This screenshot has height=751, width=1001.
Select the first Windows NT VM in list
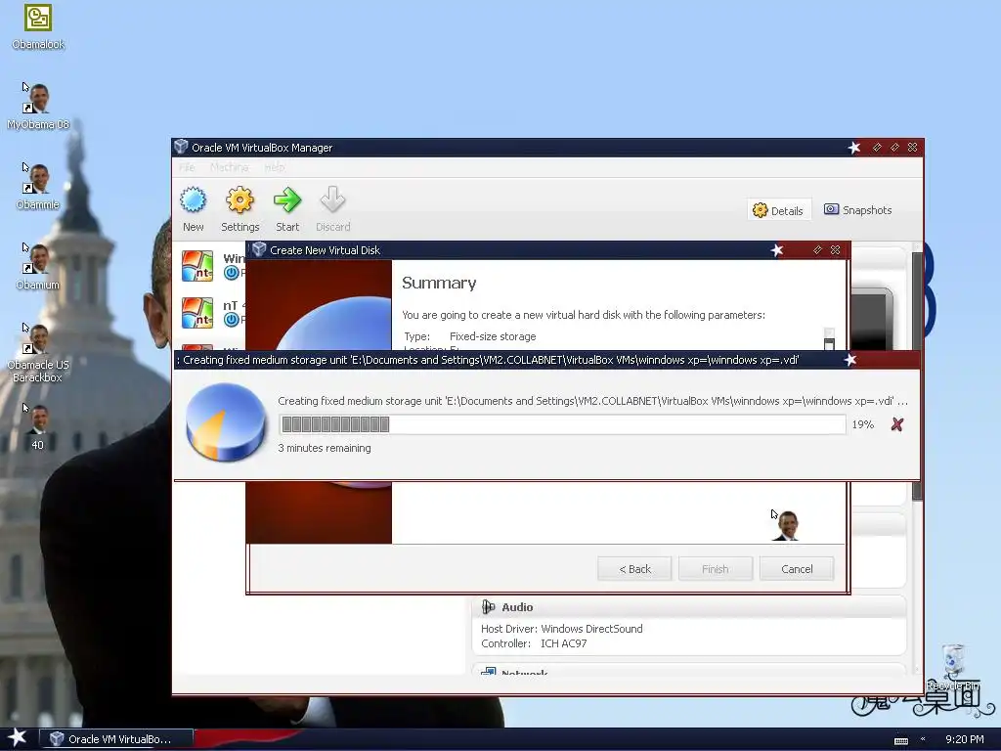tap(212, 266)
